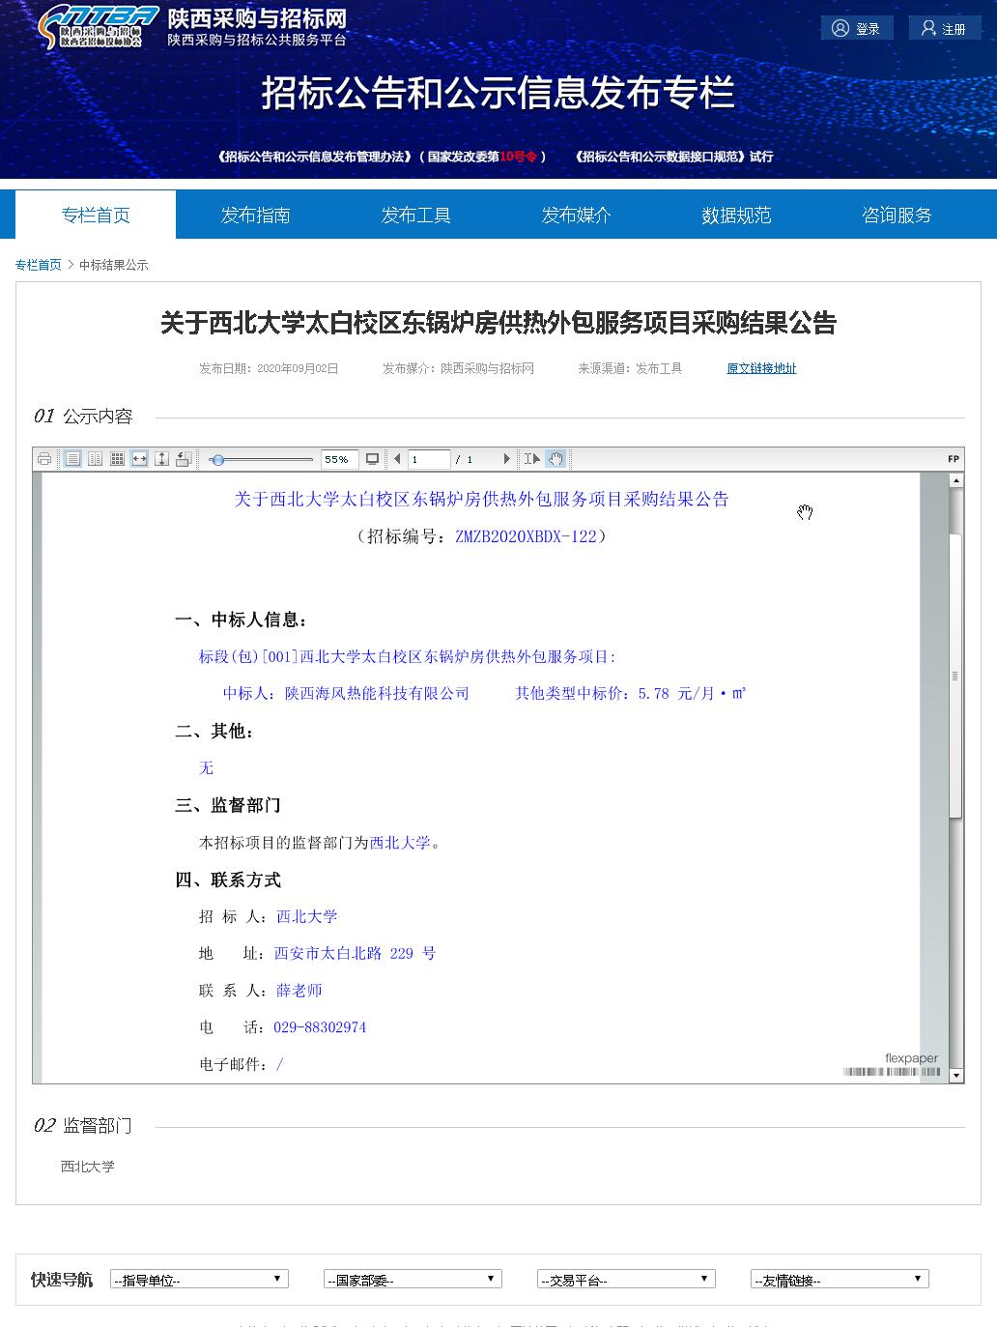
Task: Show thumbnail grid view of pages
Action: tap(117, 459)
